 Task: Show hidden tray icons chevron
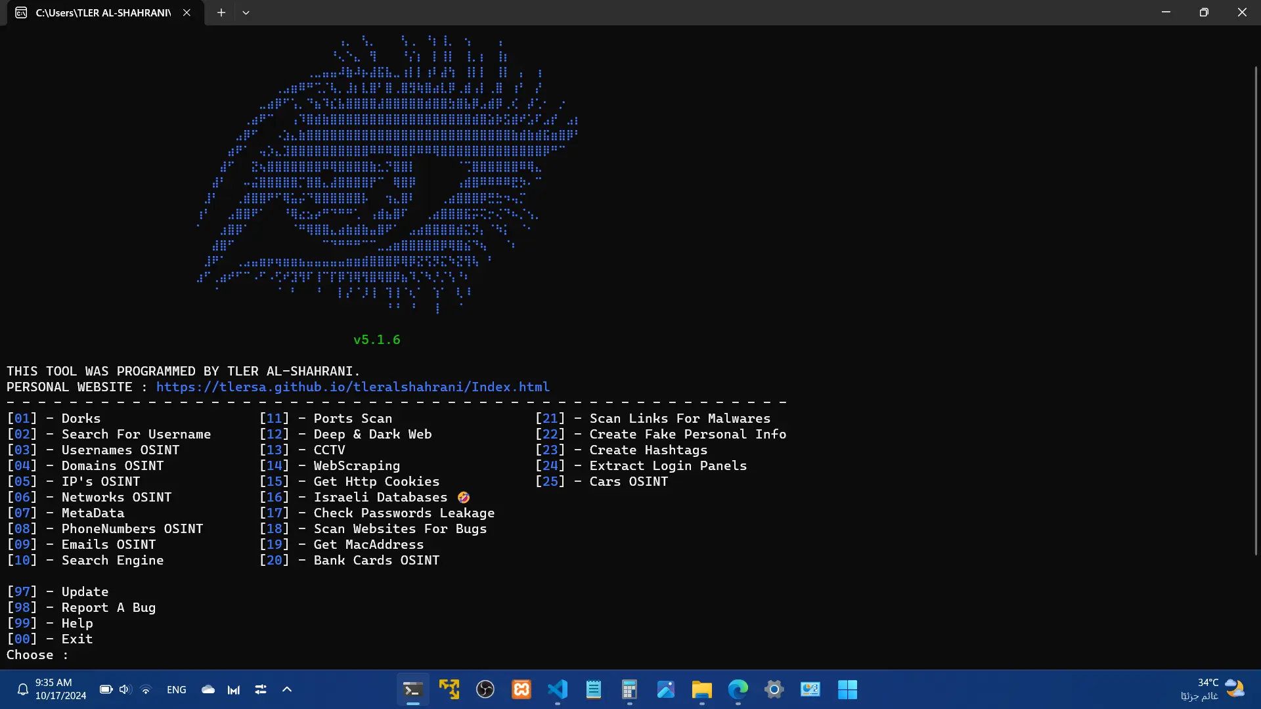[287, 689]
